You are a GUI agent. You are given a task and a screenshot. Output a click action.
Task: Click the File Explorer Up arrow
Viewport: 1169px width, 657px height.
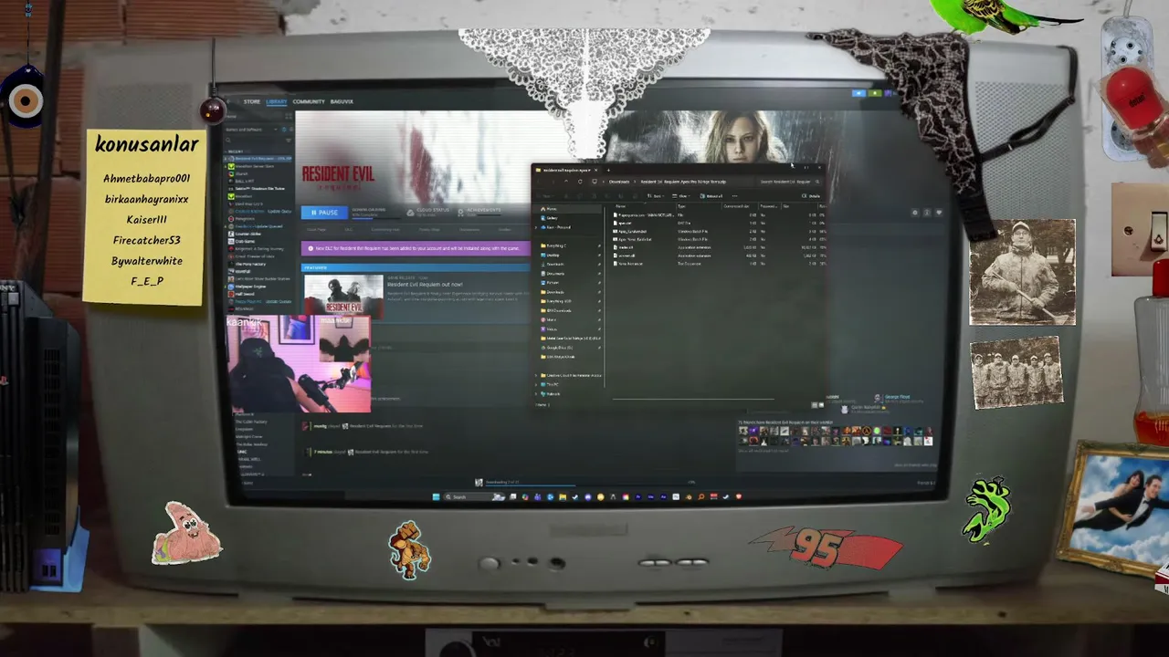[x=566, y=182]
